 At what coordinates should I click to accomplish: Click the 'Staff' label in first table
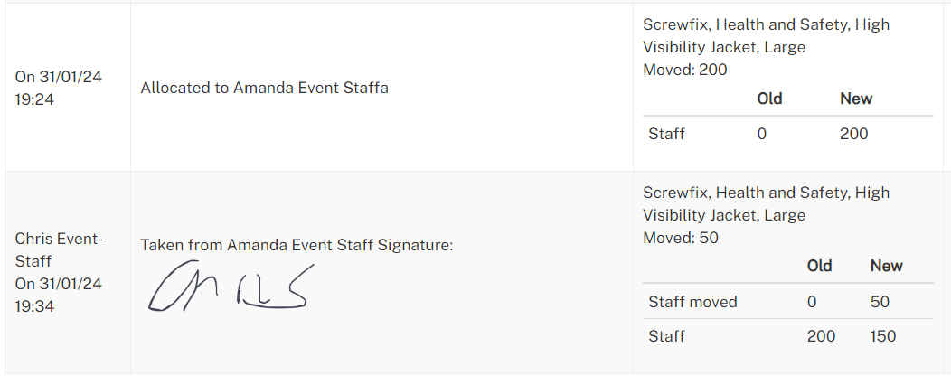point(666,134)
